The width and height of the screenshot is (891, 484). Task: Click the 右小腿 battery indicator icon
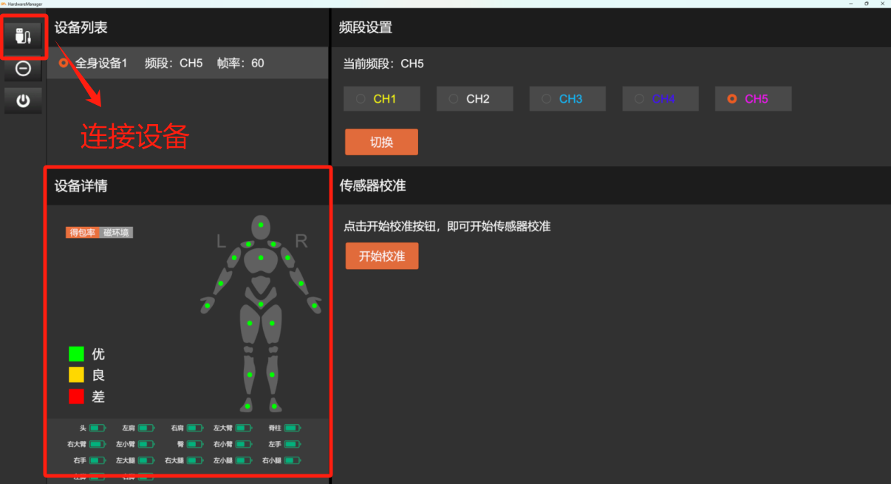tap(293, 460)
